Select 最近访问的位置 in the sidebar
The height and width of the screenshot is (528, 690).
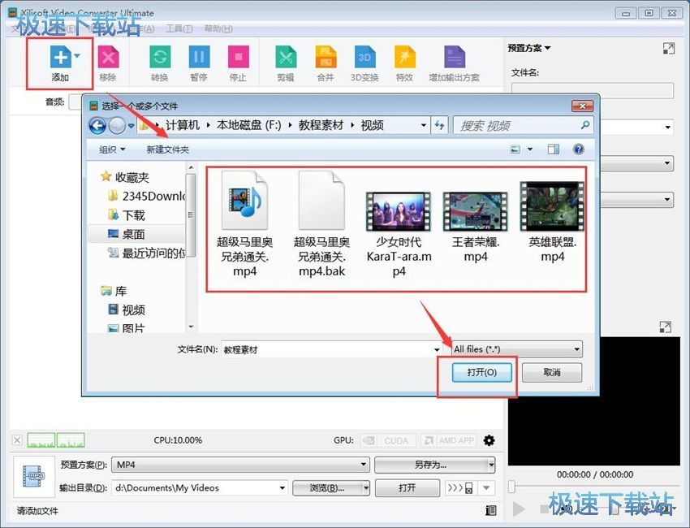click(147, 253)
